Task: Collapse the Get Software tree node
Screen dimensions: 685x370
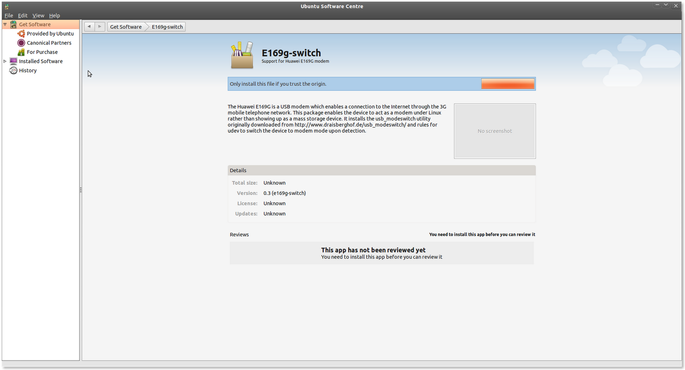Action: coord(5,24)
